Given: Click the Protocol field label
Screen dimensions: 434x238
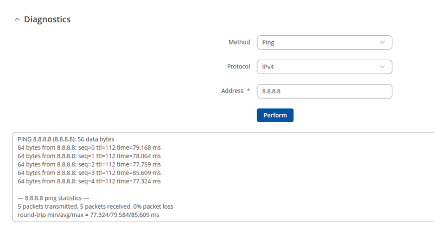Looking at the screenshot, I should (x=238, y=67).
